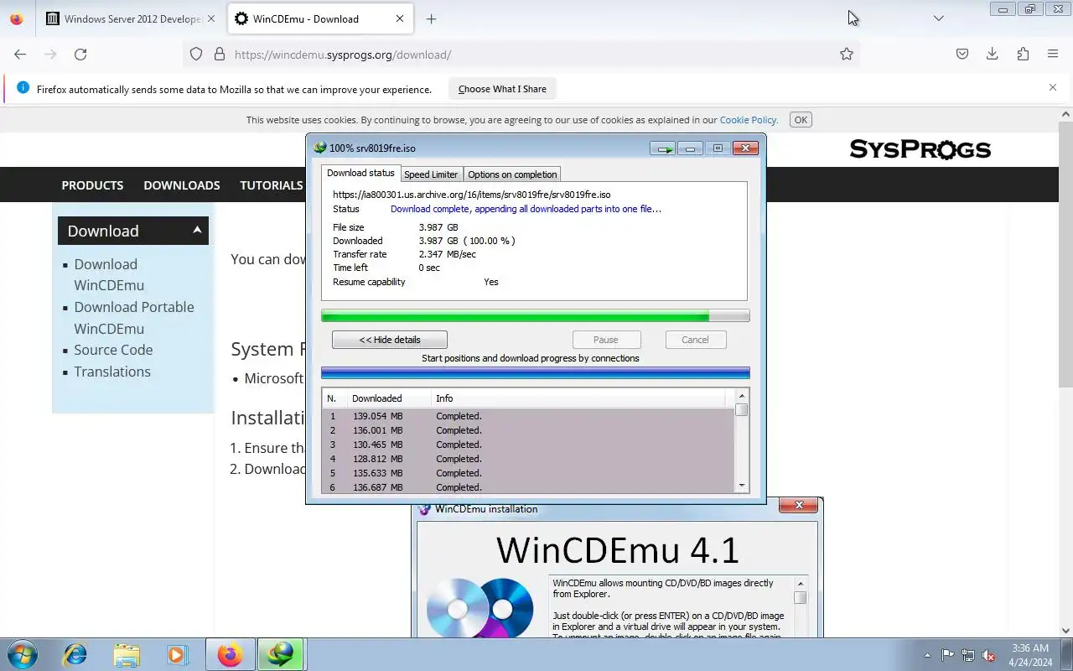This screenshot has height=671, width=1073.
Task: Switch to Internet Download Manager in taskbar
Action: (280, 654)
